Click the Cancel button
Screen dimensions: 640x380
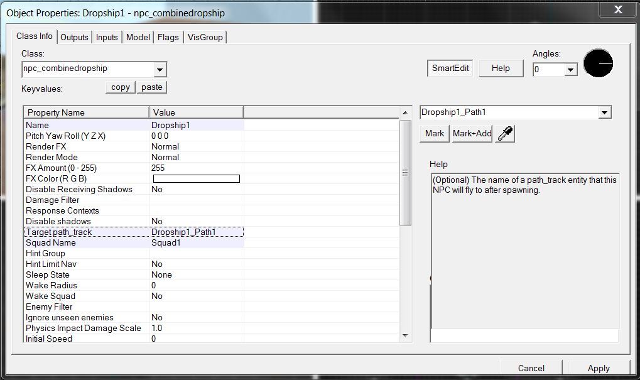pos(531,368)
